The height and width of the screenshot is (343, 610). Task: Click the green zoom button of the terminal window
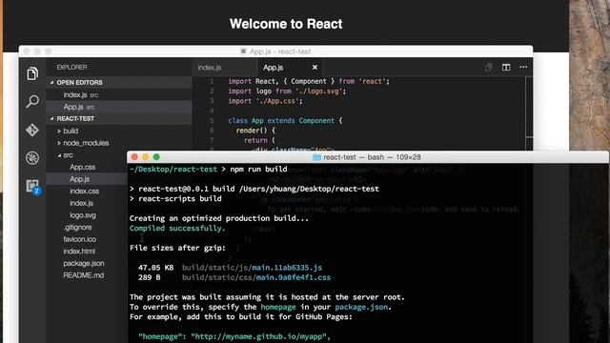click(x=156, y=157)
